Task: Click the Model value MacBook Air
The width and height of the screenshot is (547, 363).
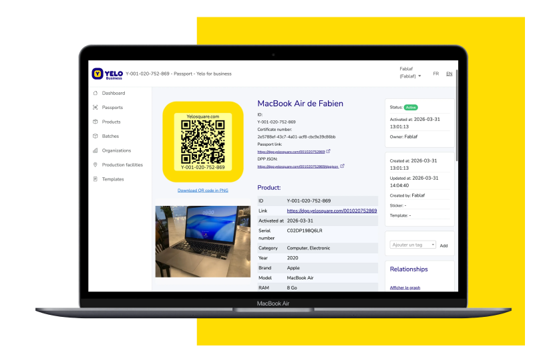Action: [300, 278]
